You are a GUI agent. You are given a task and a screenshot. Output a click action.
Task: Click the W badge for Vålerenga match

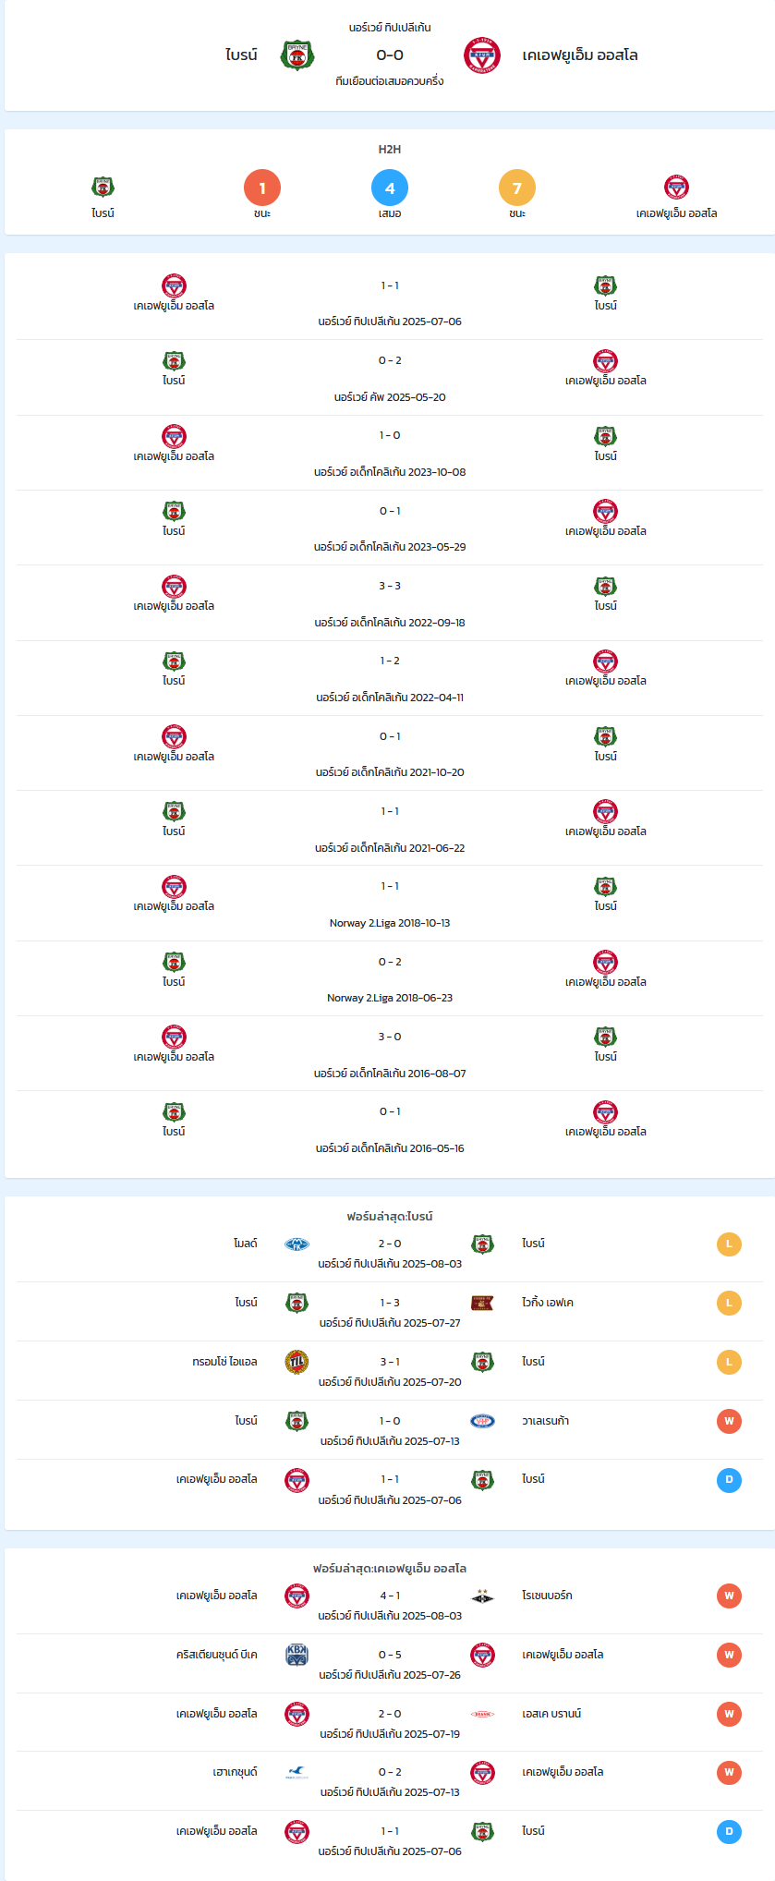click(x=729, y=1422)
